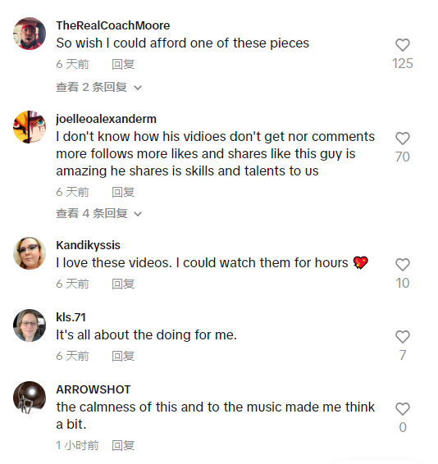
Task: Reply to joelleoalexanderm's long comment
Action: click(x=123, y=193)
